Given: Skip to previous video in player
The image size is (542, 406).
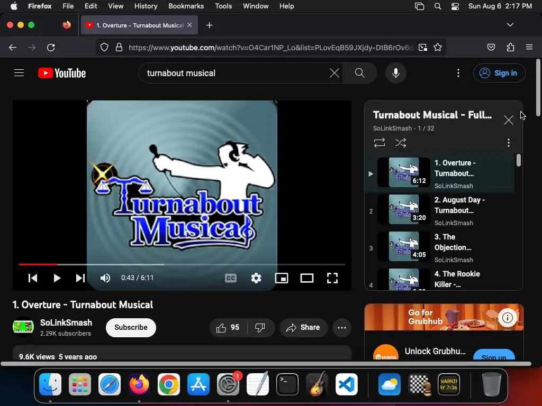Looking at the screenshot, I should pos(33,278).
